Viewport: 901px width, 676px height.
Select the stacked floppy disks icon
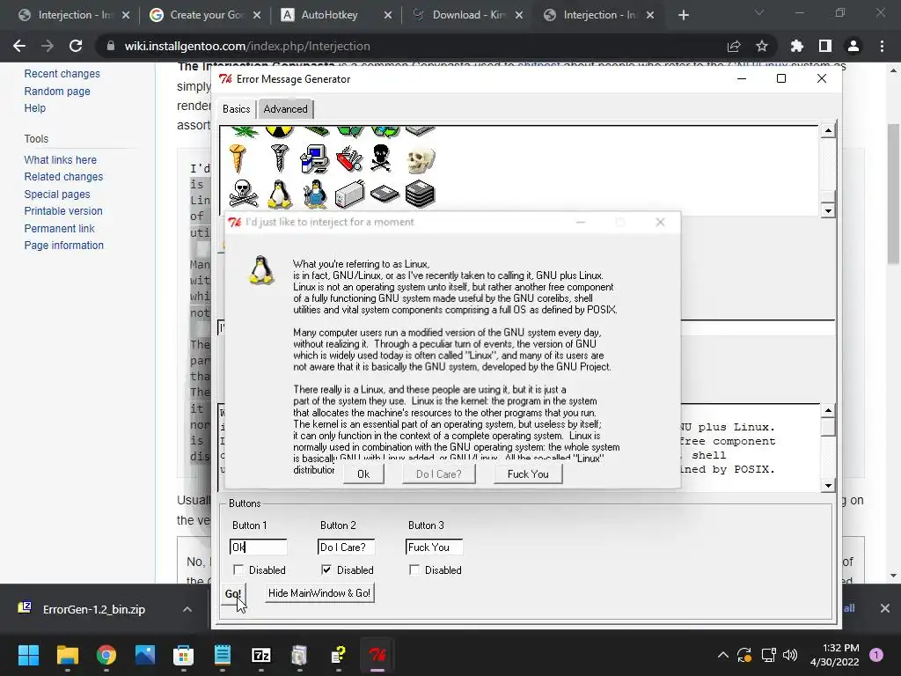tap(420, 194)
